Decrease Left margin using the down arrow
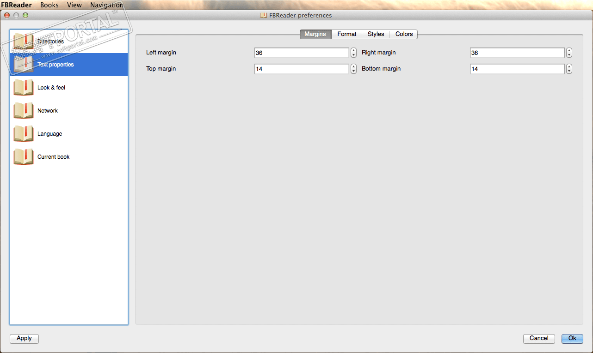This screenshot has height=353, width=593. (x=354, y=55)
